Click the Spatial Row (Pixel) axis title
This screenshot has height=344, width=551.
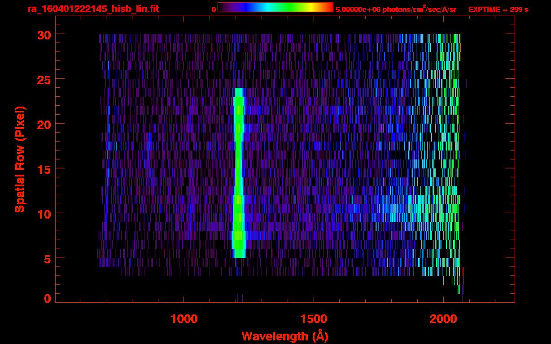(x=20, y=159)
